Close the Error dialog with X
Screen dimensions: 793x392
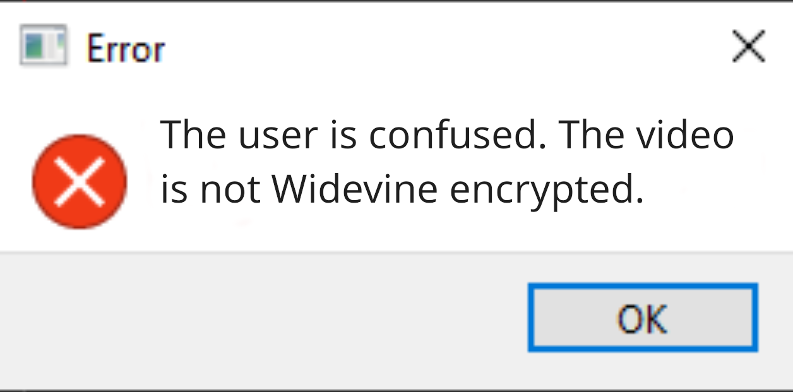coord(748,47)
